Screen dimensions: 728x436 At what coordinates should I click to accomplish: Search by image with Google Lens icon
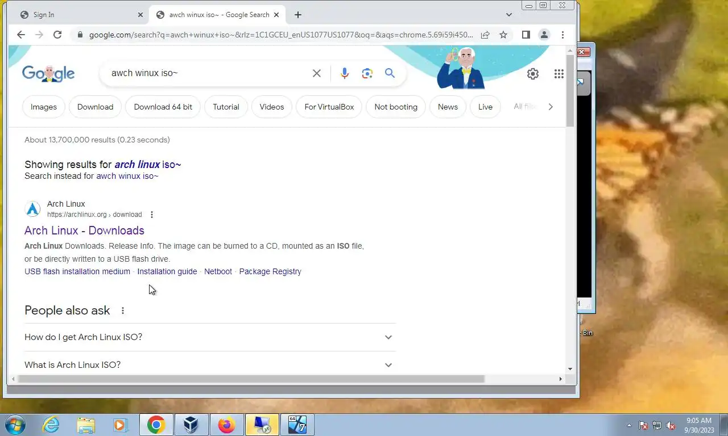click(x=367, y=73)
